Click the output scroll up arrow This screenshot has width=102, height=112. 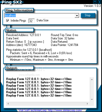coord(92,79)
